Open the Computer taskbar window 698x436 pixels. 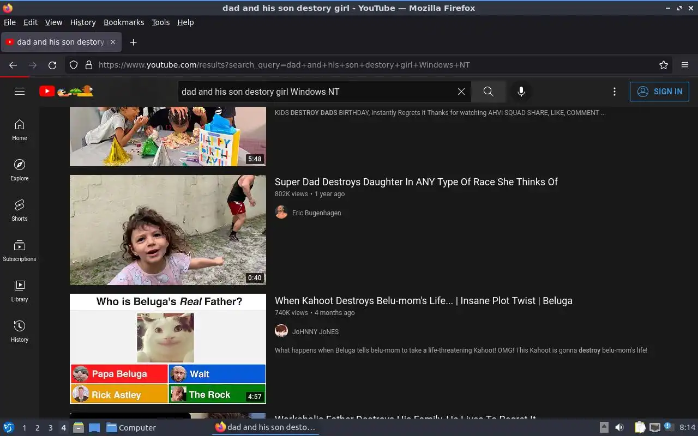(131, 428)
